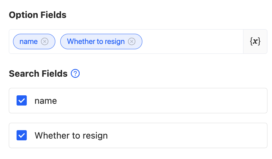Click the "Option Fields" heading
The image size is (272, 159).
[x=37, y=15]
